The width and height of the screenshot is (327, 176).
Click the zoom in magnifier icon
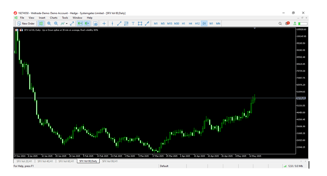[x=49, y=24]
